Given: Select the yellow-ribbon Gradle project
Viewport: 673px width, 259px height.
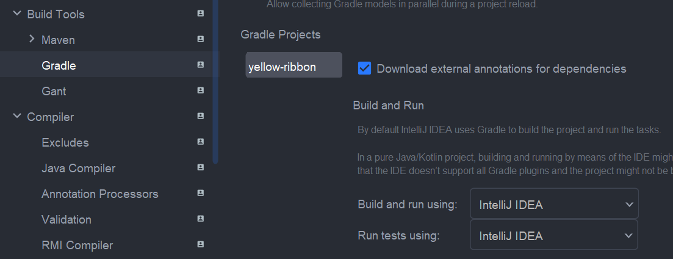Looking at the screenshot, I should click(x=293, y=65).
